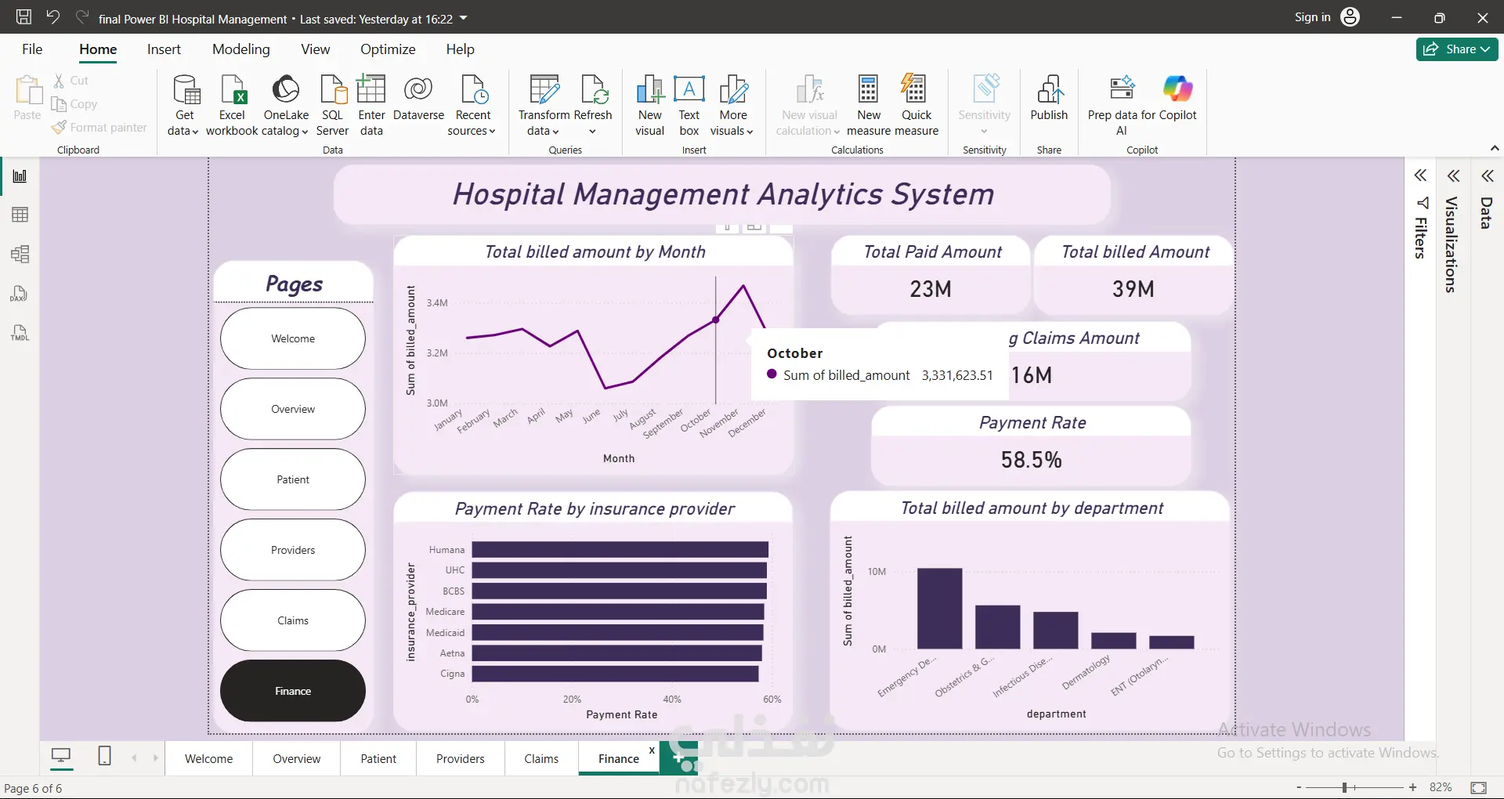Image resolution: width=1504 pixels, height=799 pixels.
Task: Publish the report
Action: coord(1049,99)
